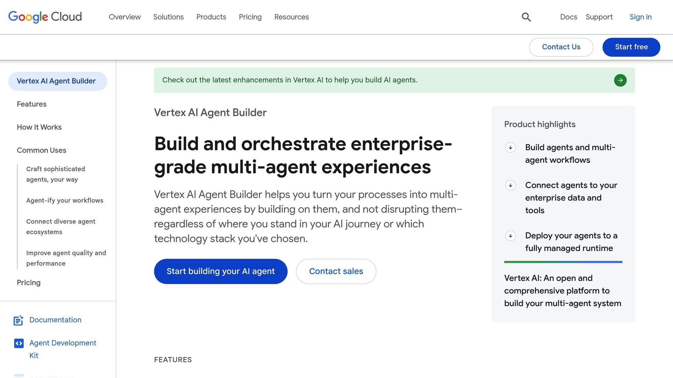
Task: Open 'Connect diverse agent ecosystems' link
Action: tap(61, 227)
